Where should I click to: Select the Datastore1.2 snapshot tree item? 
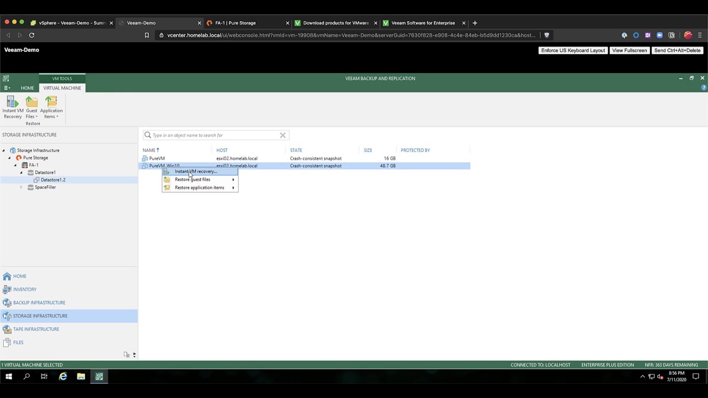53,180
